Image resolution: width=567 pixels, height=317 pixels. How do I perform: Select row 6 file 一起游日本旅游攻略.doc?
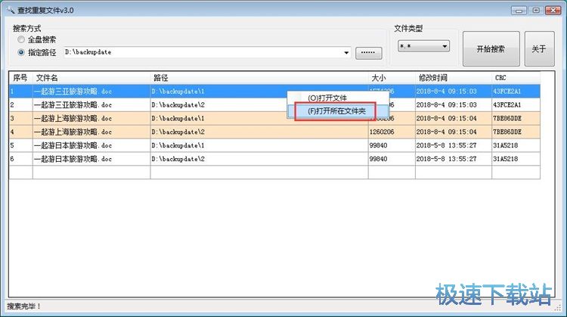point(73,159)
